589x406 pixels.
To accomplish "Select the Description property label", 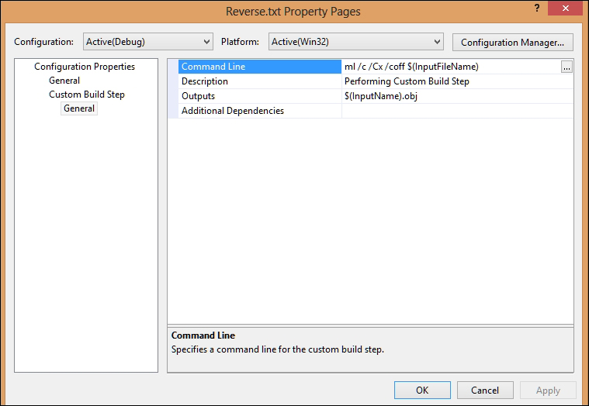I will (x=205, y=81).
